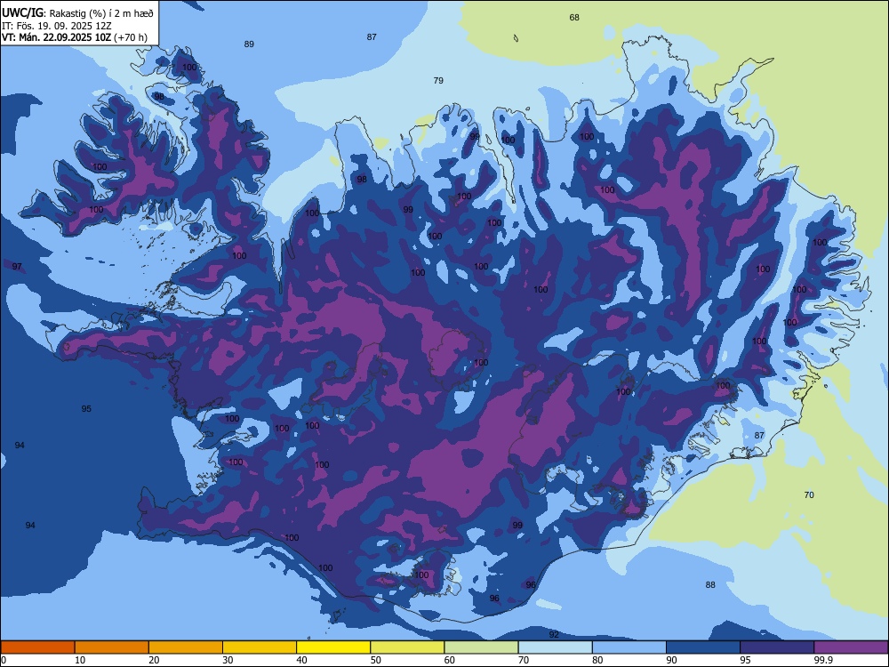The image size is (889, 667).
Task: Click the 20–30 amber legend swatch
Action: [186, 647]
